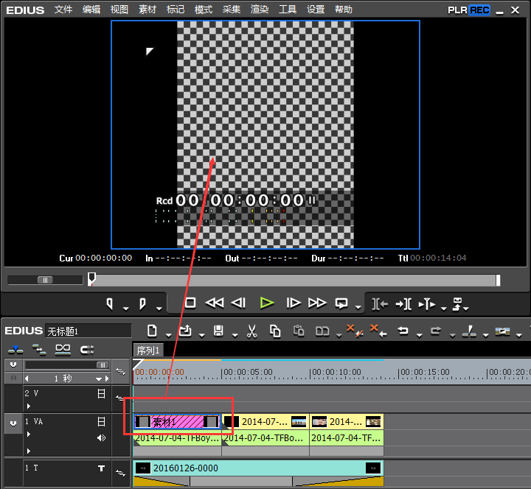The height and width of the screenshot is (489, 531).
Task: Open the 文件 menu
Action: (63, 10)
